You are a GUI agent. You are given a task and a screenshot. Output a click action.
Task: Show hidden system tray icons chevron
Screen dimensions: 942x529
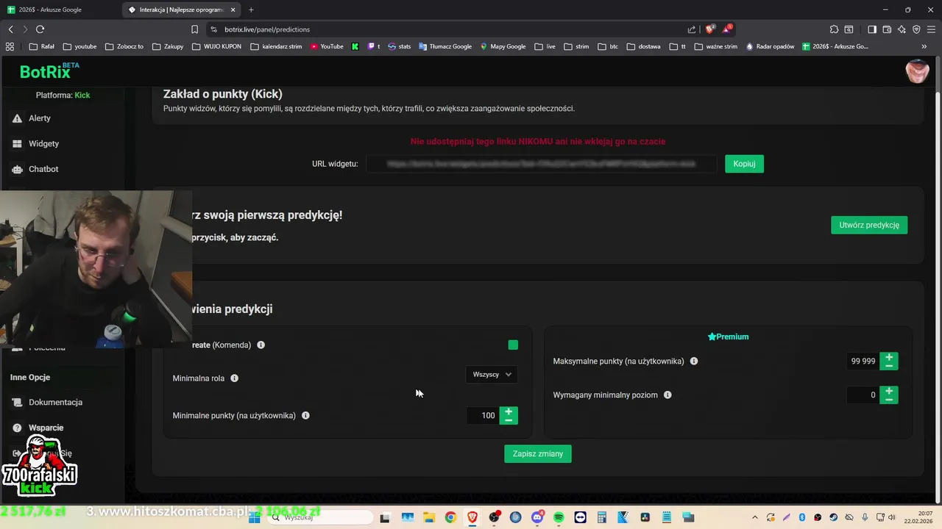[x=754, y=517]
